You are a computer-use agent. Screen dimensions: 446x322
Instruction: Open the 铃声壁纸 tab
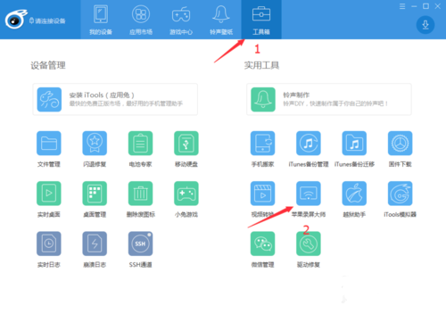coord(221,20)
